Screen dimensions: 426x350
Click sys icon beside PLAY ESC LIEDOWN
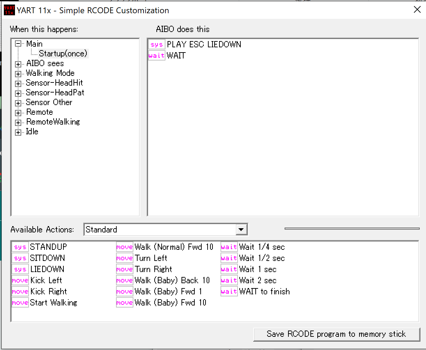pos(157,45)
